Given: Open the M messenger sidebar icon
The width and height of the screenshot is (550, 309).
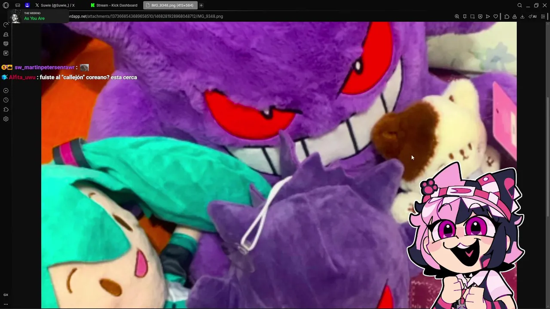Looking at the screenshot, I should tap(6, 53).
